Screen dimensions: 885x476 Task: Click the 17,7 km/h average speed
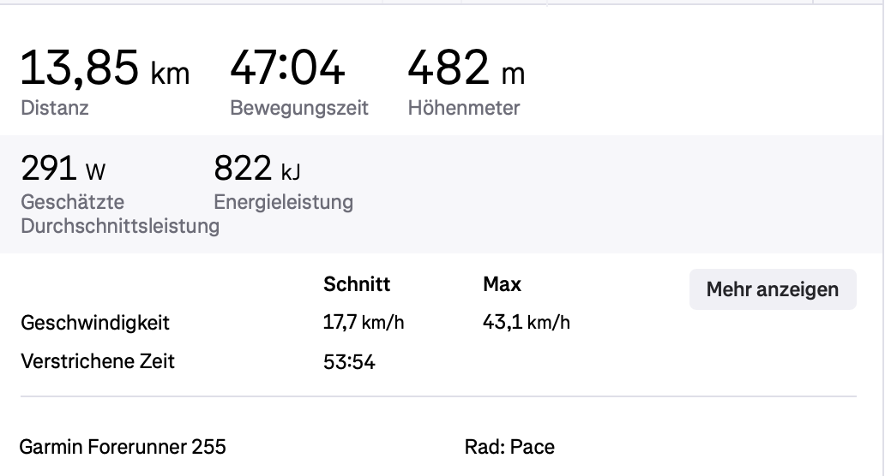coord(363,323)
